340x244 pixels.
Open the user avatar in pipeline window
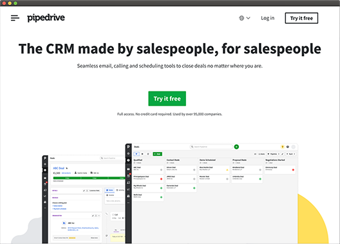(294, 147)
